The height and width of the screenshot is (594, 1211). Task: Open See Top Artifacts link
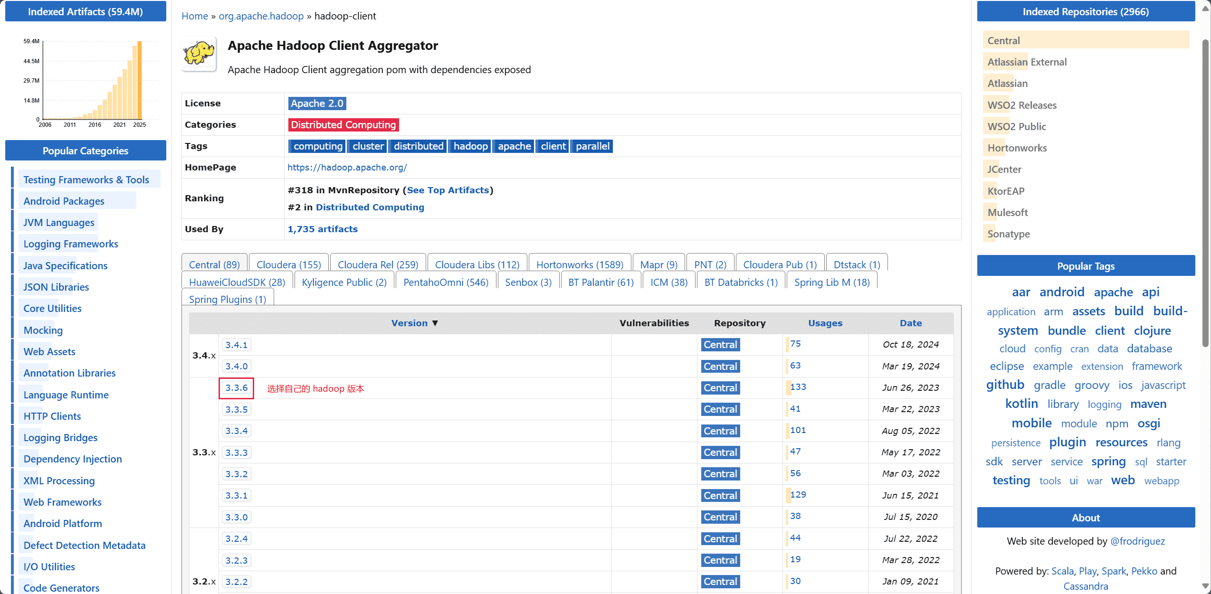[448, 190]
